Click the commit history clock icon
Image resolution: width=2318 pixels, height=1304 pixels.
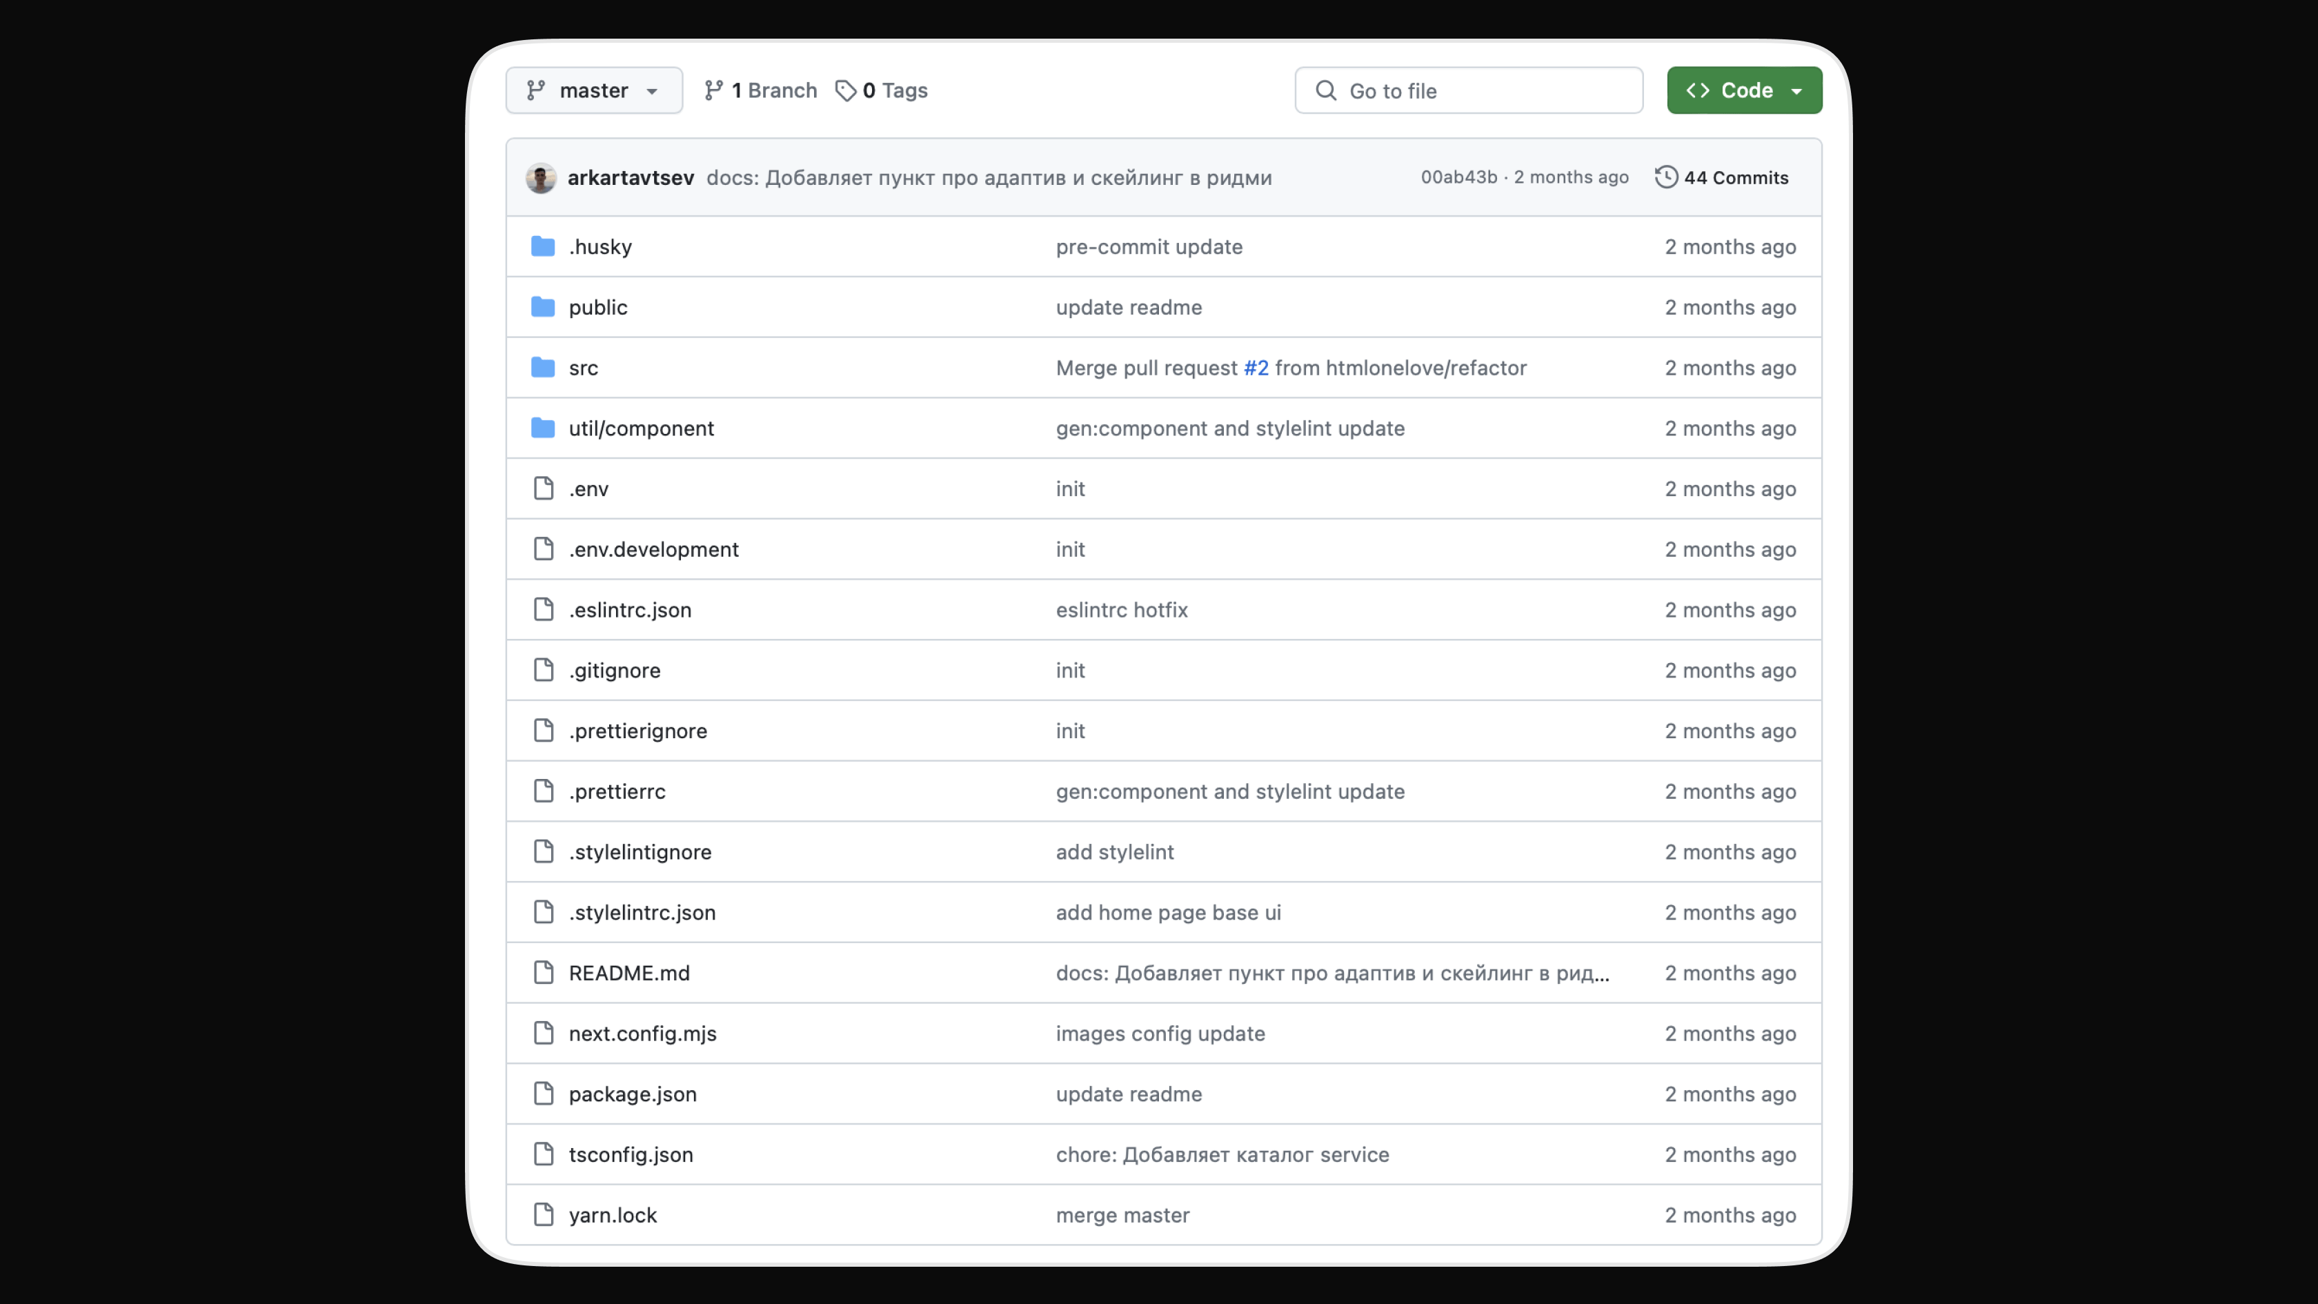coord(1665,177)
